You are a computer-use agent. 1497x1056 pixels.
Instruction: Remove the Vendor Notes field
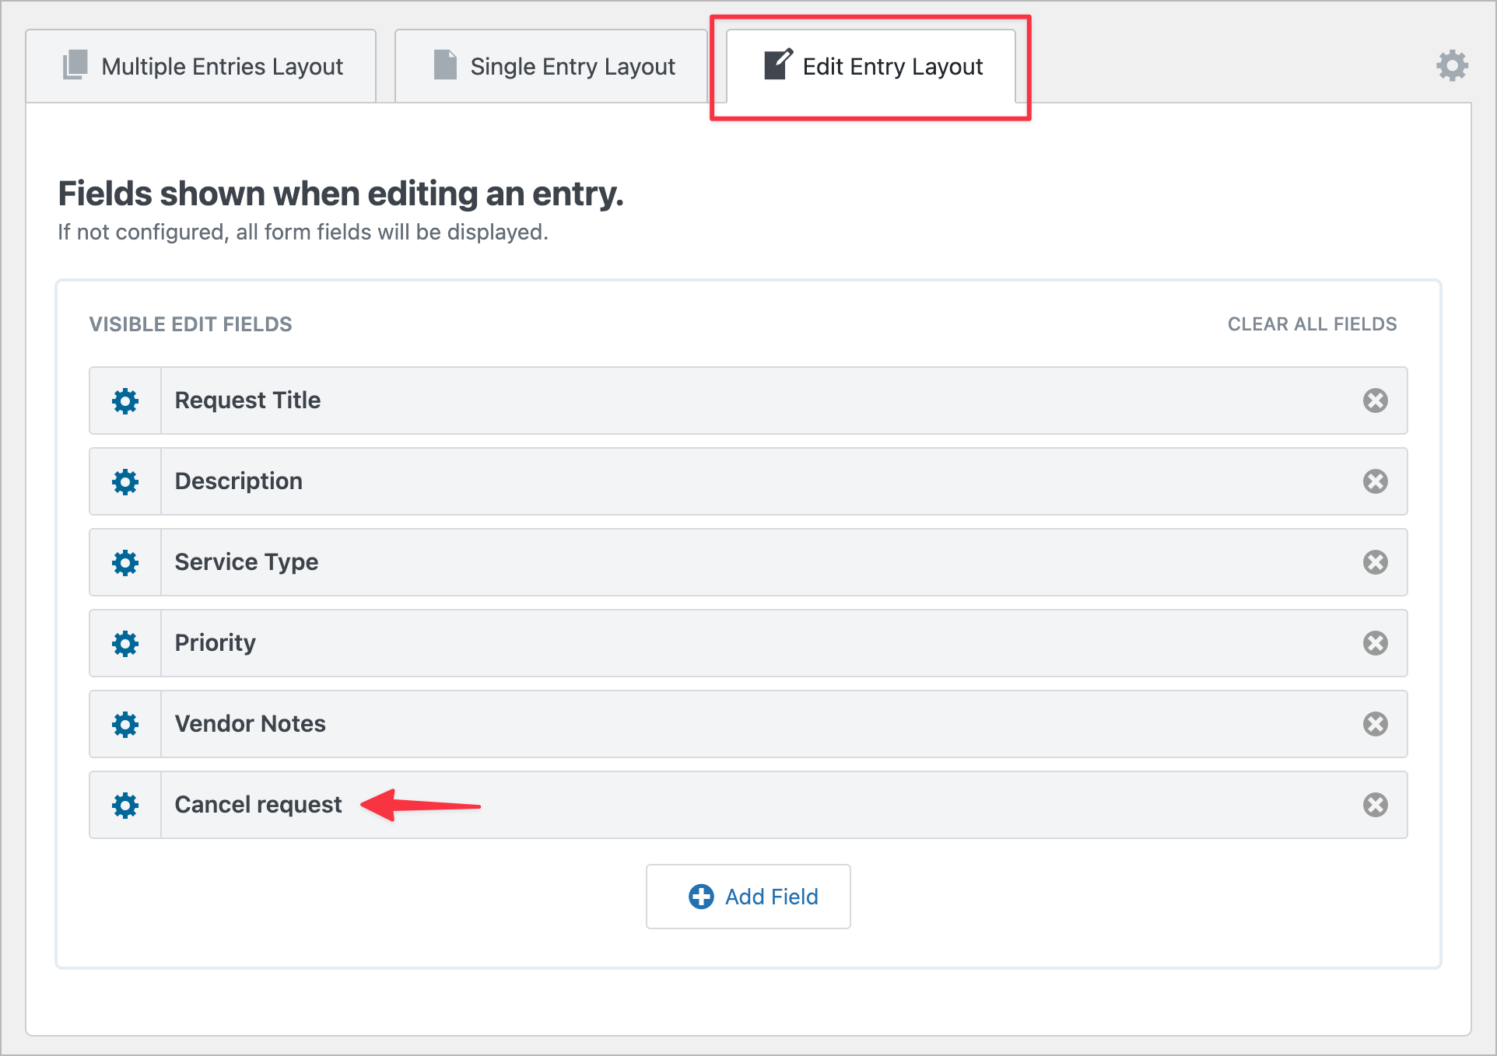coord(1375,724)
